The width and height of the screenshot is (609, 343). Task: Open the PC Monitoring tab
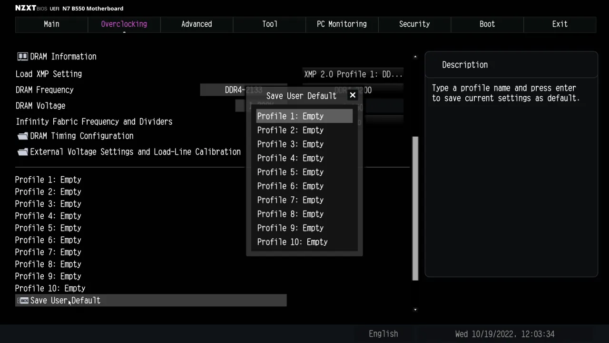click(x=342, y=24)
